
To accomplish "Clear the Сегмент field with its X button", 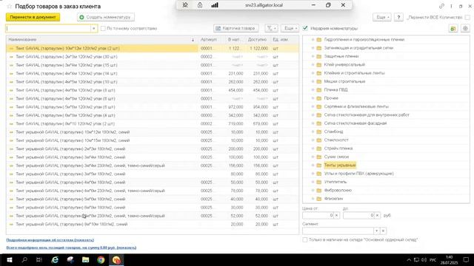I will point(383,231).
